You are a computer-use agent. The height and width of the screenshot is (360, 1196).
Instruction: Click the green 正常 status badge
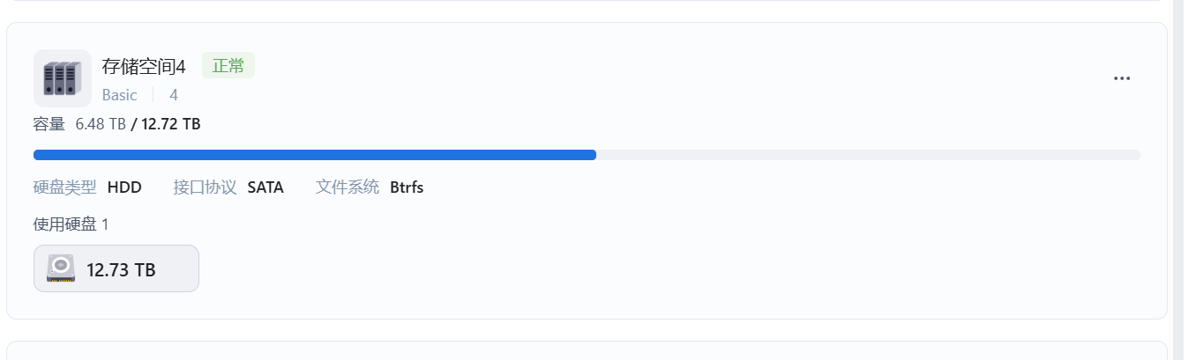click(x=228, y=66)
